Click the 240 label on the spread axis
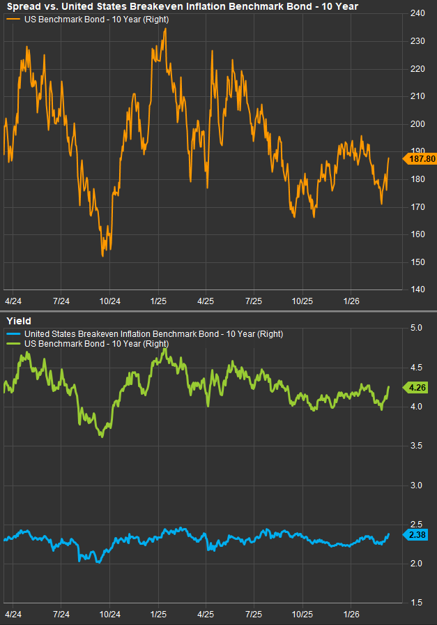 [x=417, y=13]
